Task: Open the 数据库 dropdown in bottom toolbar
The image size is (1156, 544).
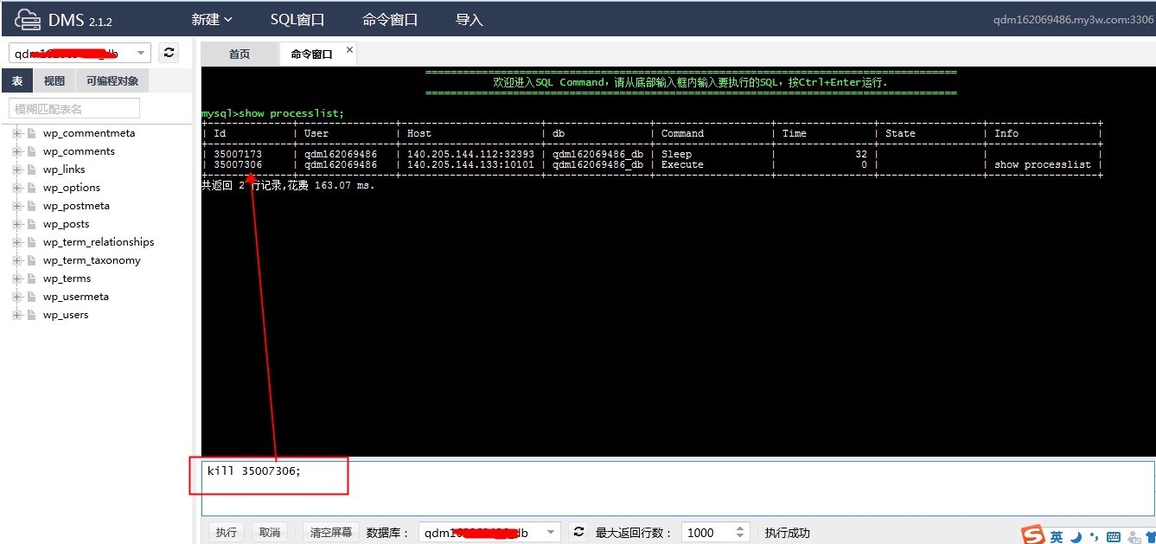Action: click(551, 533)
